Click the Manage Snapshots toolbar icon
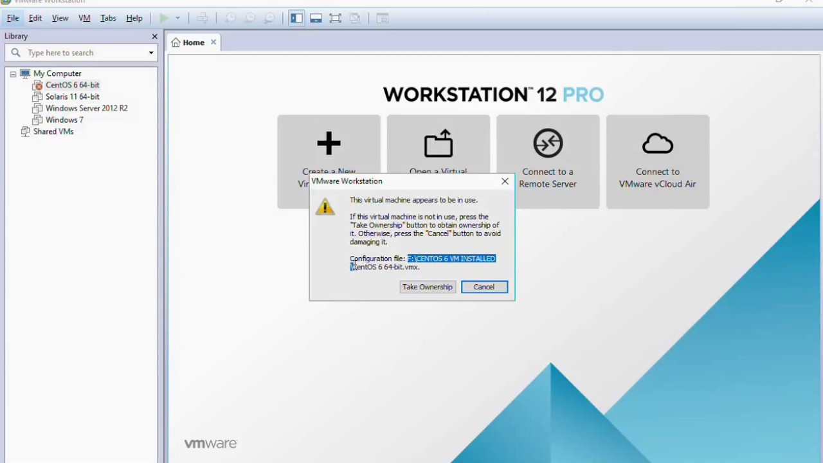Screen dimensions: 823x463 269,18
